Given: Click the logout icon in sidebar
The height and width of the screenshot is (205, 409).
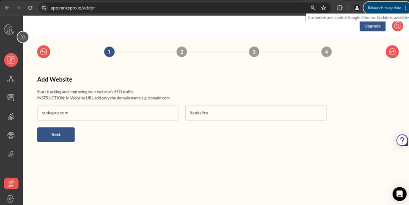Looking at the screenshot, I should [x=11, y=199].
